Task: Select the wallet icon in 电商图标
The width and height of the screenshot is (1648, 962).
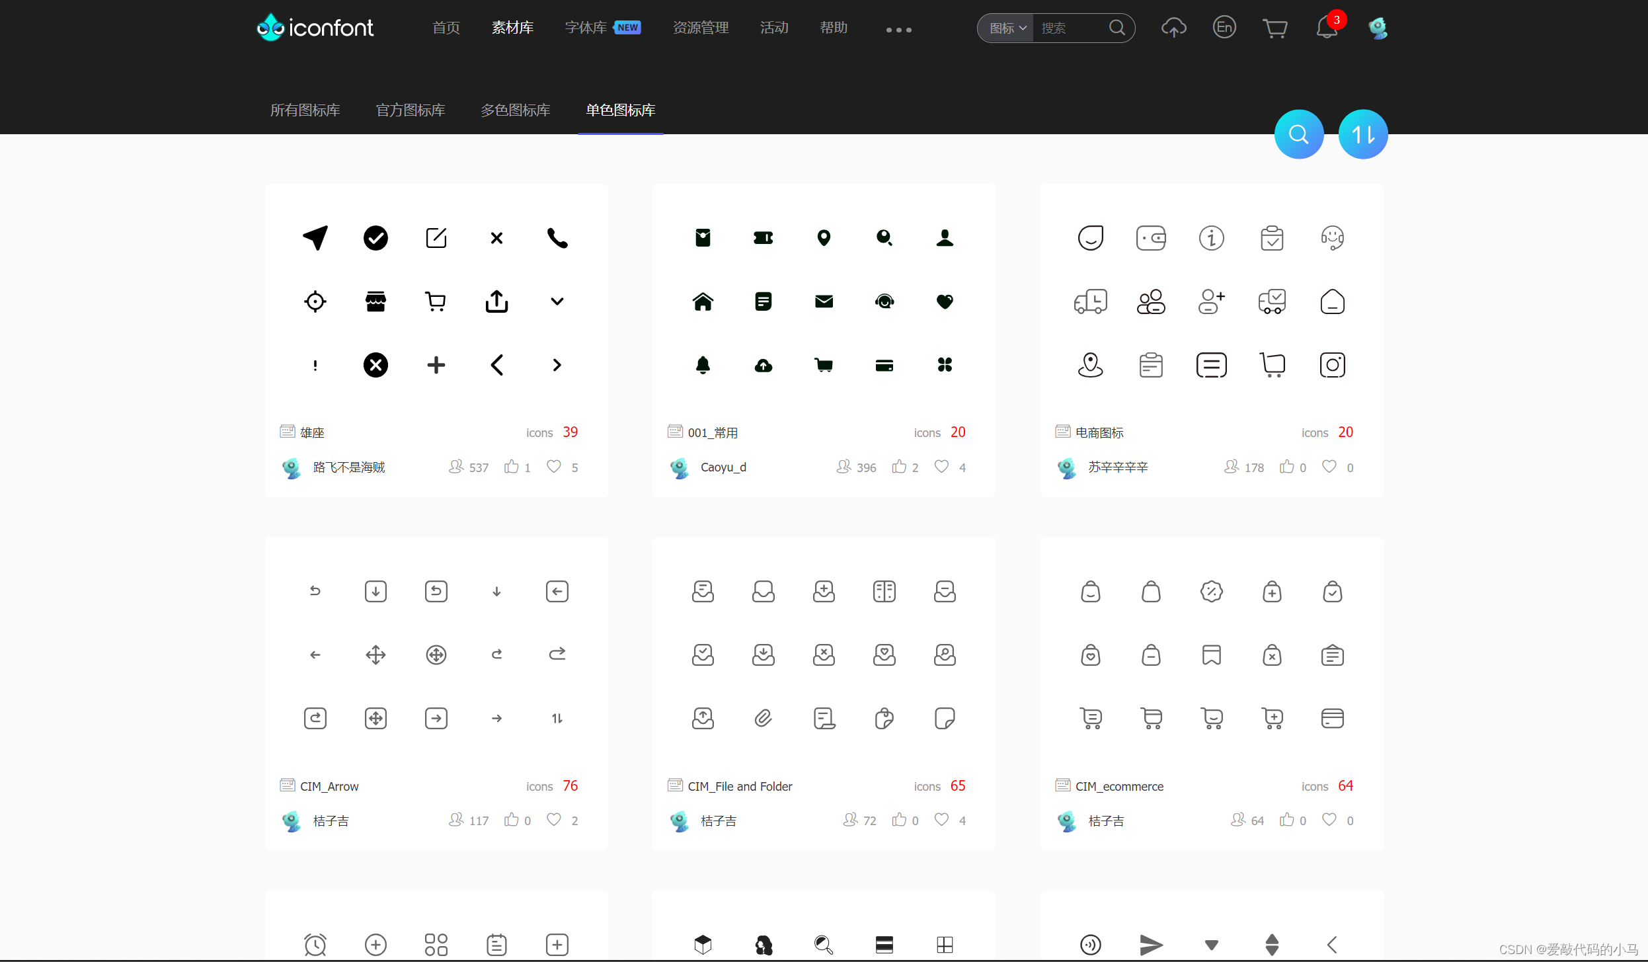Action: [1151, 237]
